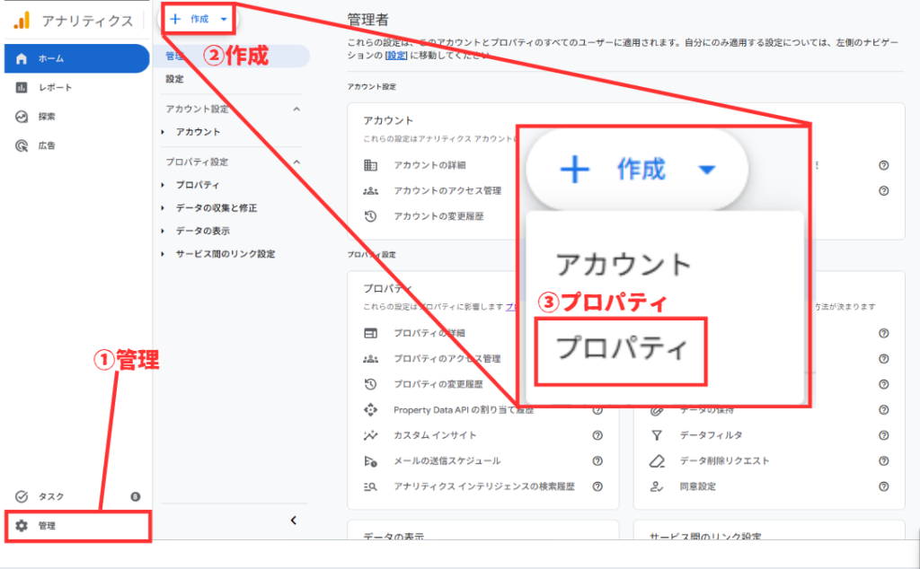Open アカウントの変更履歴 settings
This screenshot has height=569, width=920.
click(438, 216)
